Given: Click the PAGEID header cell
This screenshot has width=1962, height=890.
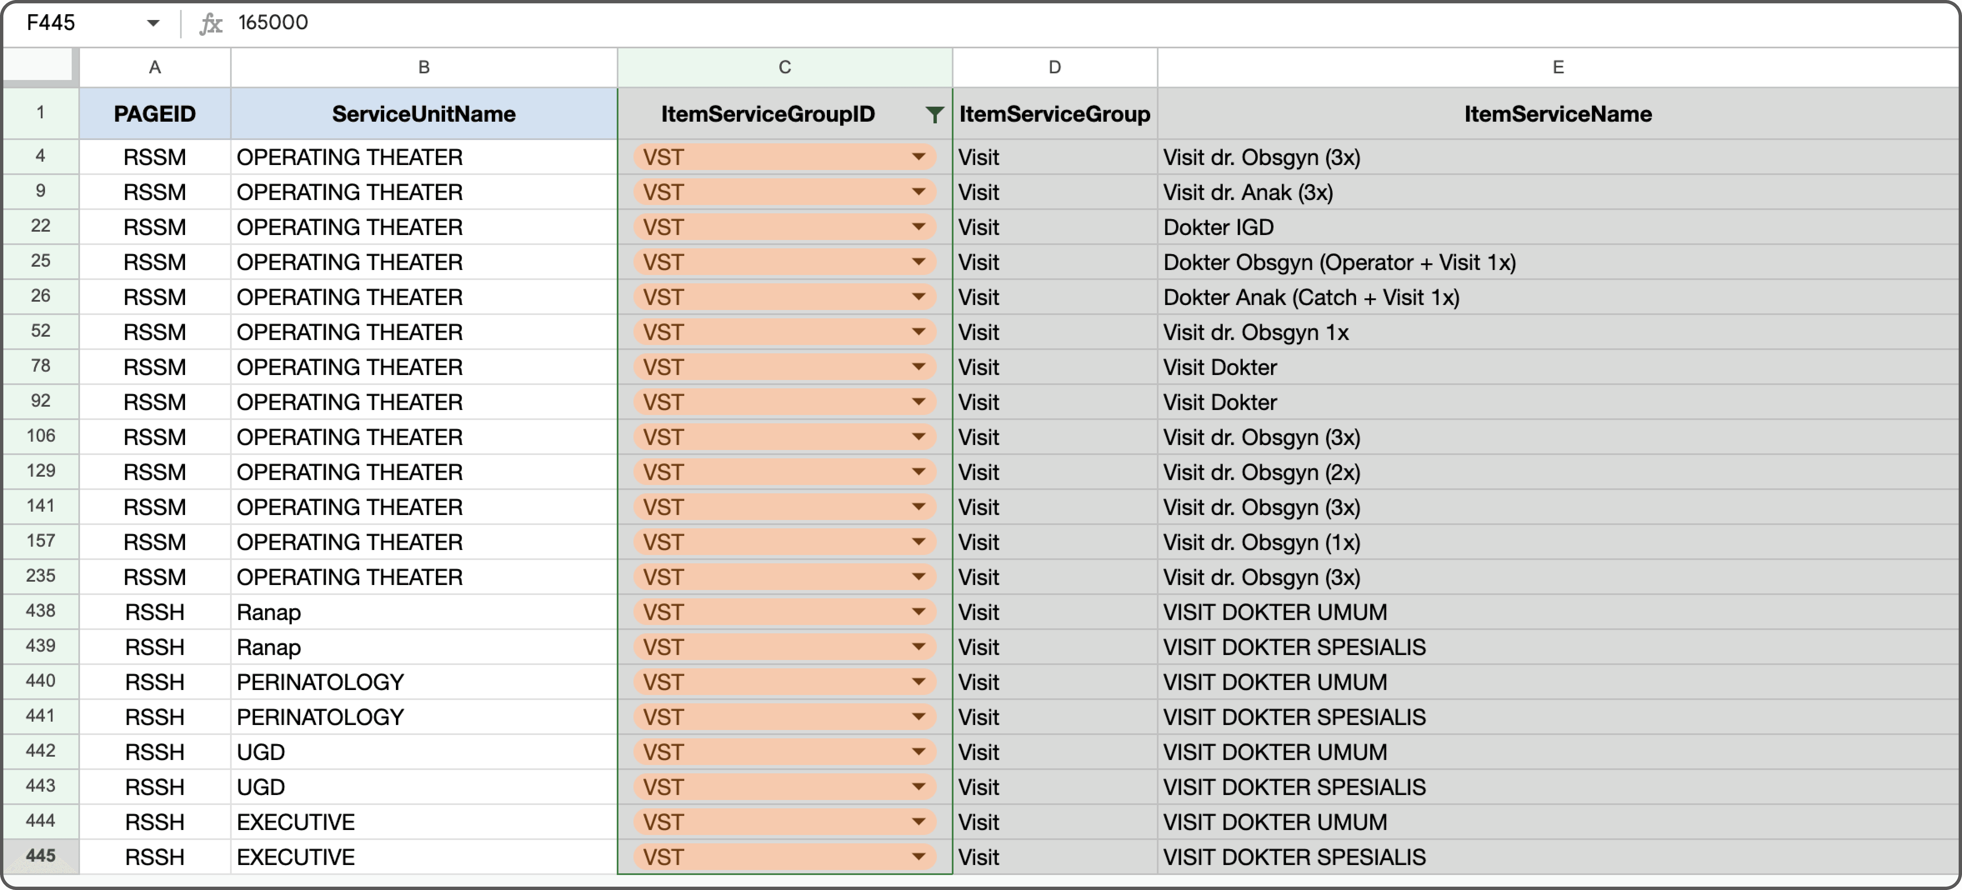Looking at the screenshot, I should (155, 114).
